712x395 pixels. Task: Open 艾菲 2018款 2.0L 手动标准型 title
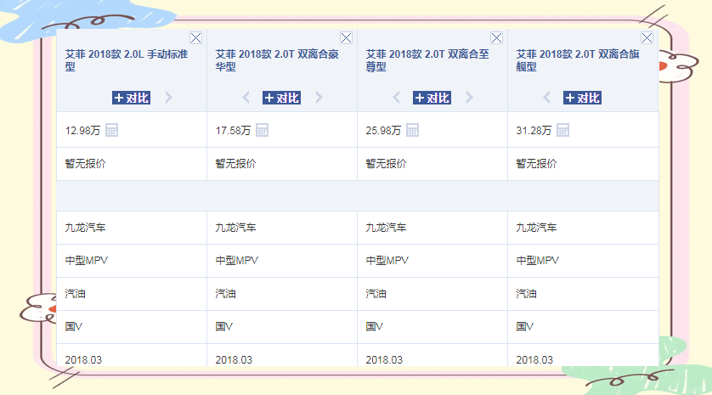click(127, 60)
